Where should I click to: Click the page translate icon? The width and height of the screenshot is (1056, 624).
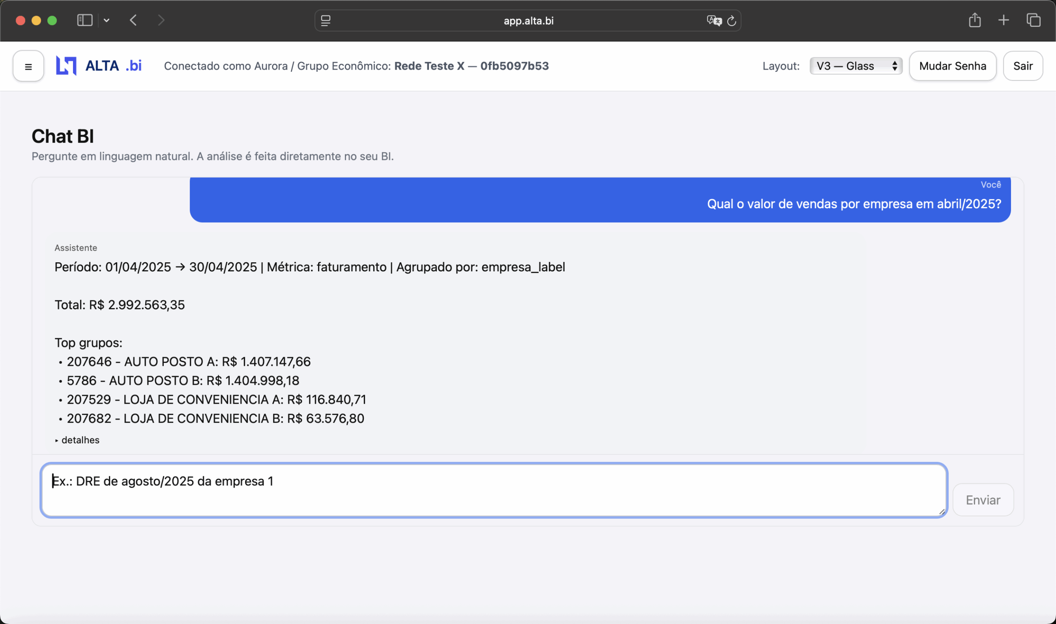click(x=714, y=21)
